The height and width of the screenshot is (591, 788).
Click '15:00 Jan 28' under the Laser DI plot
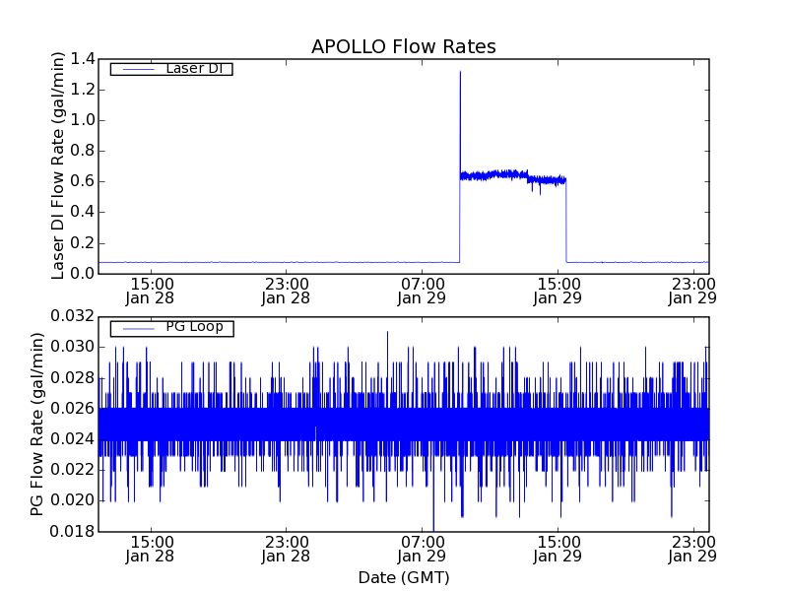point(151,292)
